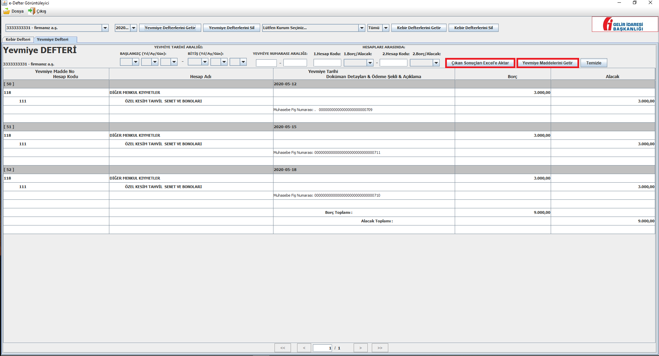The width and height of the screenshot is (659, 356).
Task: Click Yevmiye Defterlerini Getir button
Action: 170,28
